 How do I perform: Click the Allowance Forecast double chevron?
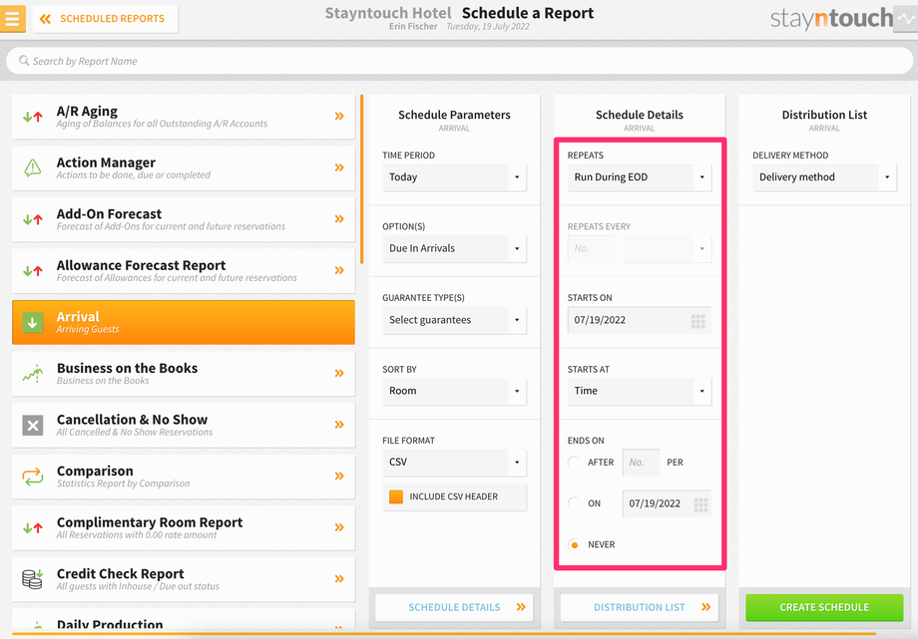[339, 271]
